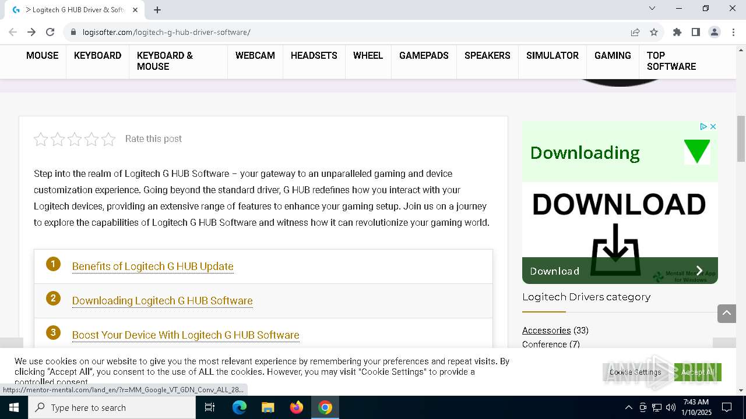Rate the post five stars
The height and width of the screenshot is (419, 746).
coord(108,139)
